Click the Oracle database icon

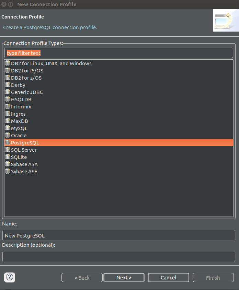8,135
